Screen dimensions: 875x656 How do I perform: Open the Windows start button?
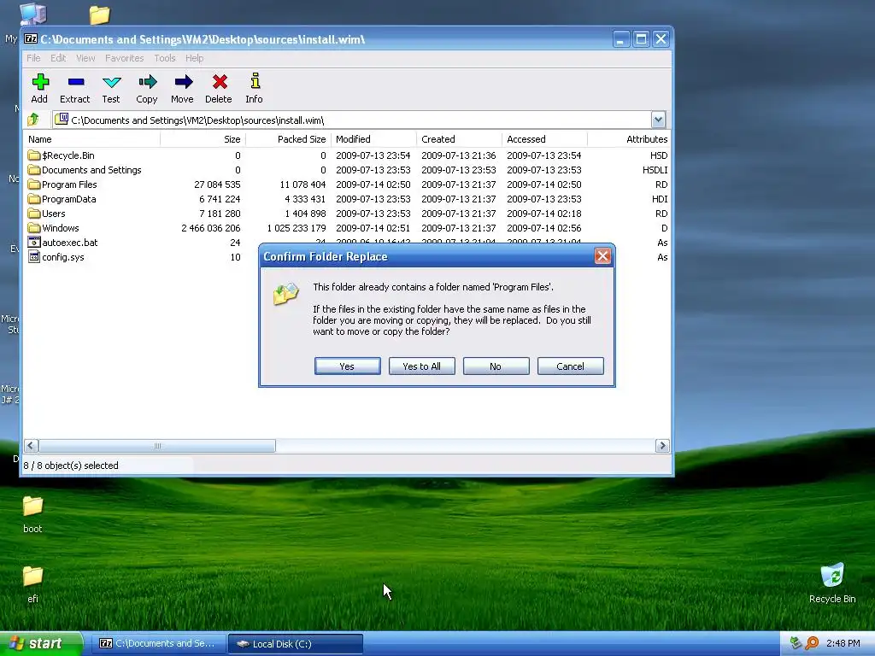[41, 643]
